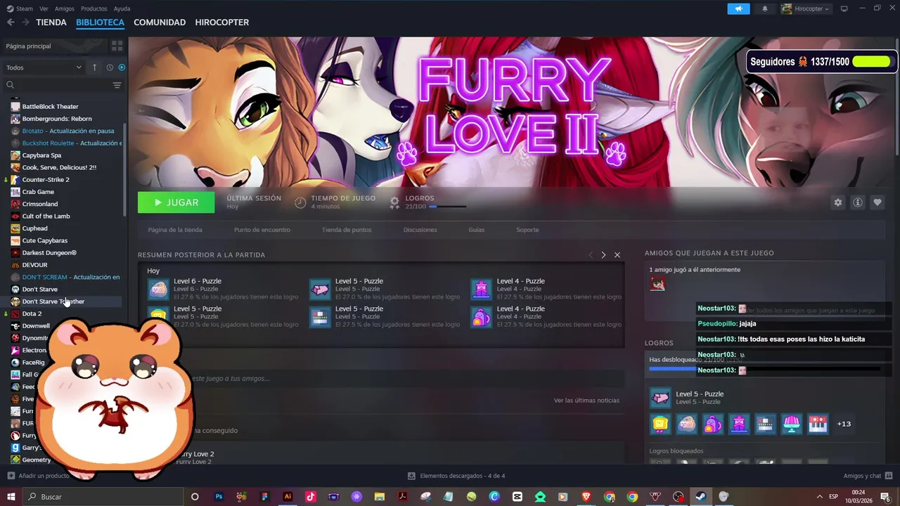Click the Level 6 - Puzzle achievement
This screenshot has width=900, height=506.
tap(224, 289)
